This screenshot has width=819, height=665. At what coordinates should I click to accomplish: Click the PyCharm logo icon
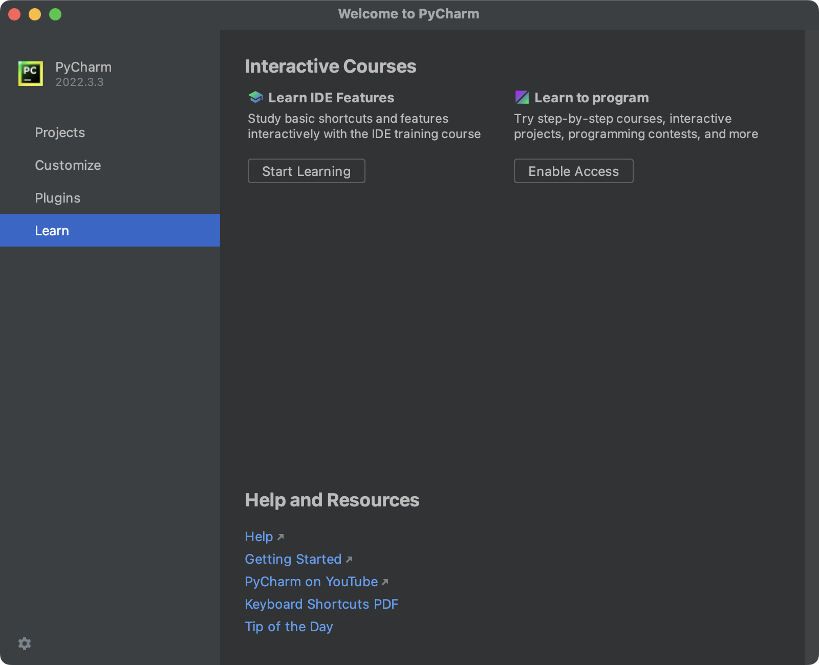31,74
